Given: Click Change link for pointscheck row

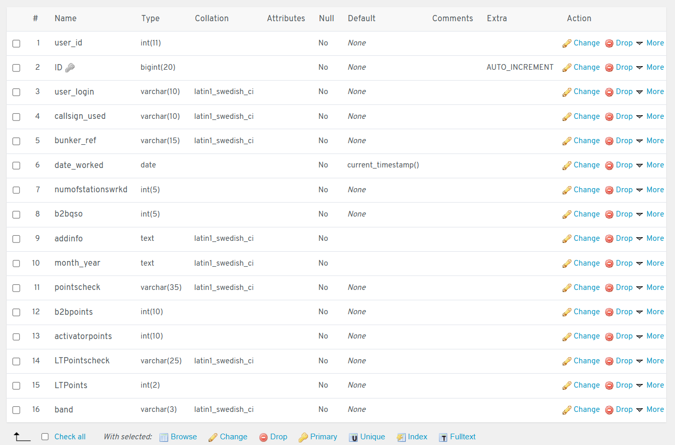Looking at the screenshot, I should [586, 287].
